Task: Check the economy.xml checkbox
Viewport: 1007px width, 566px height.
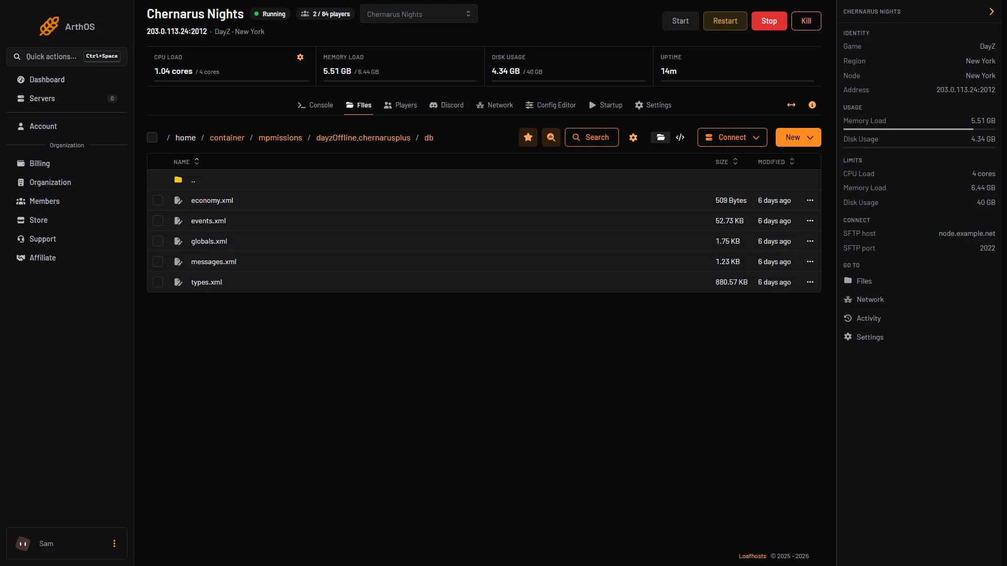Action: click(158, 200)
